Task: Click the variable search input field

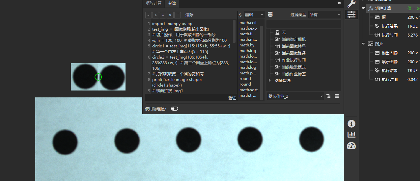Action: [x=304, y=24]
